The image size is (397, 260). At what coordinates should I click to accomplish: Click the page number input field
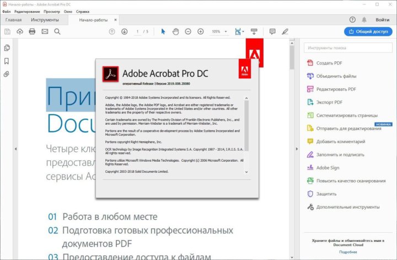pyautogui.click(x=137, y=31)
